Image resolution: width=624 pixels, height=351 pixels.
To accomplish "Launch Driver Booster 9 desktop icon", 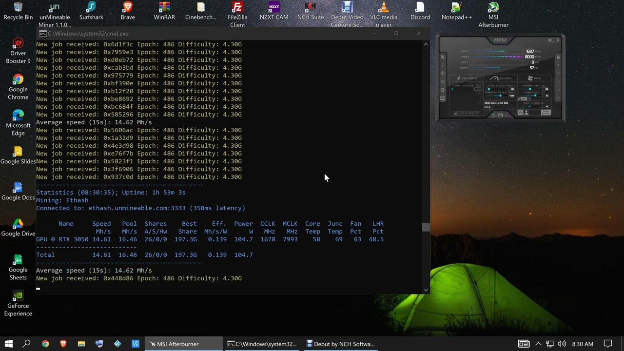I will [18, 51].
